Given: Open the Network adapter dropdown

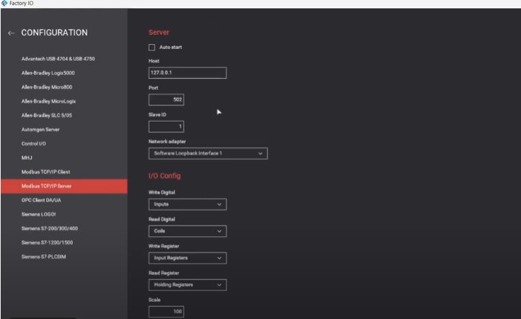Looking at the screenshot, I should click(x=207, y=154).
